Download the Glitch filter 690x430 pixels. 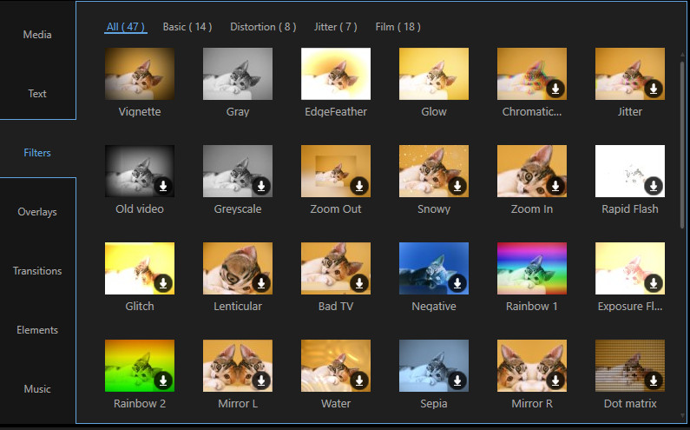[x=163, y=283]
